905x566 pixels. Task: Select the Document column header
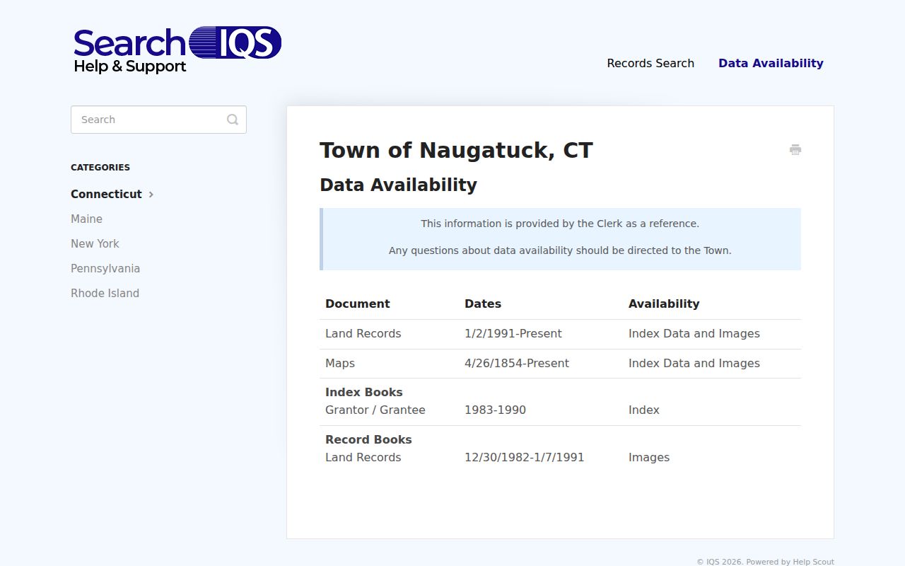(x=357, y=304)
